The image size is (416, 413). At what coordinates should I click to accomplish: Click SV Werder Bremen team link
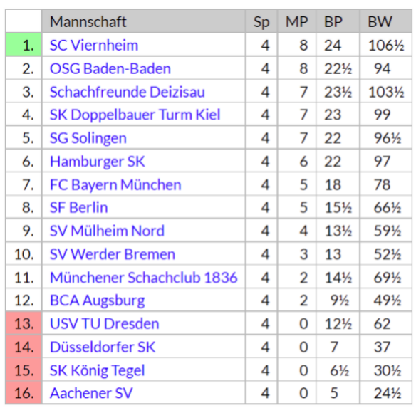tap(113, 254)
